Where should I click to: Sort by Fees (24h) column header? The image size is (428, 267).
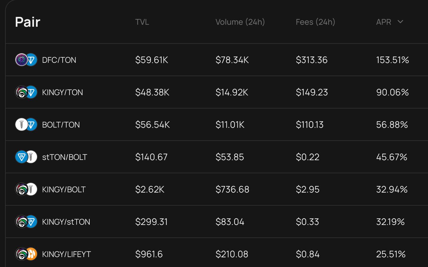click(315, 22)
